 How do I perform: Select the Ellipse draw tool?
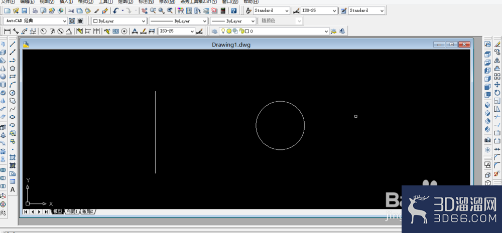13,117
